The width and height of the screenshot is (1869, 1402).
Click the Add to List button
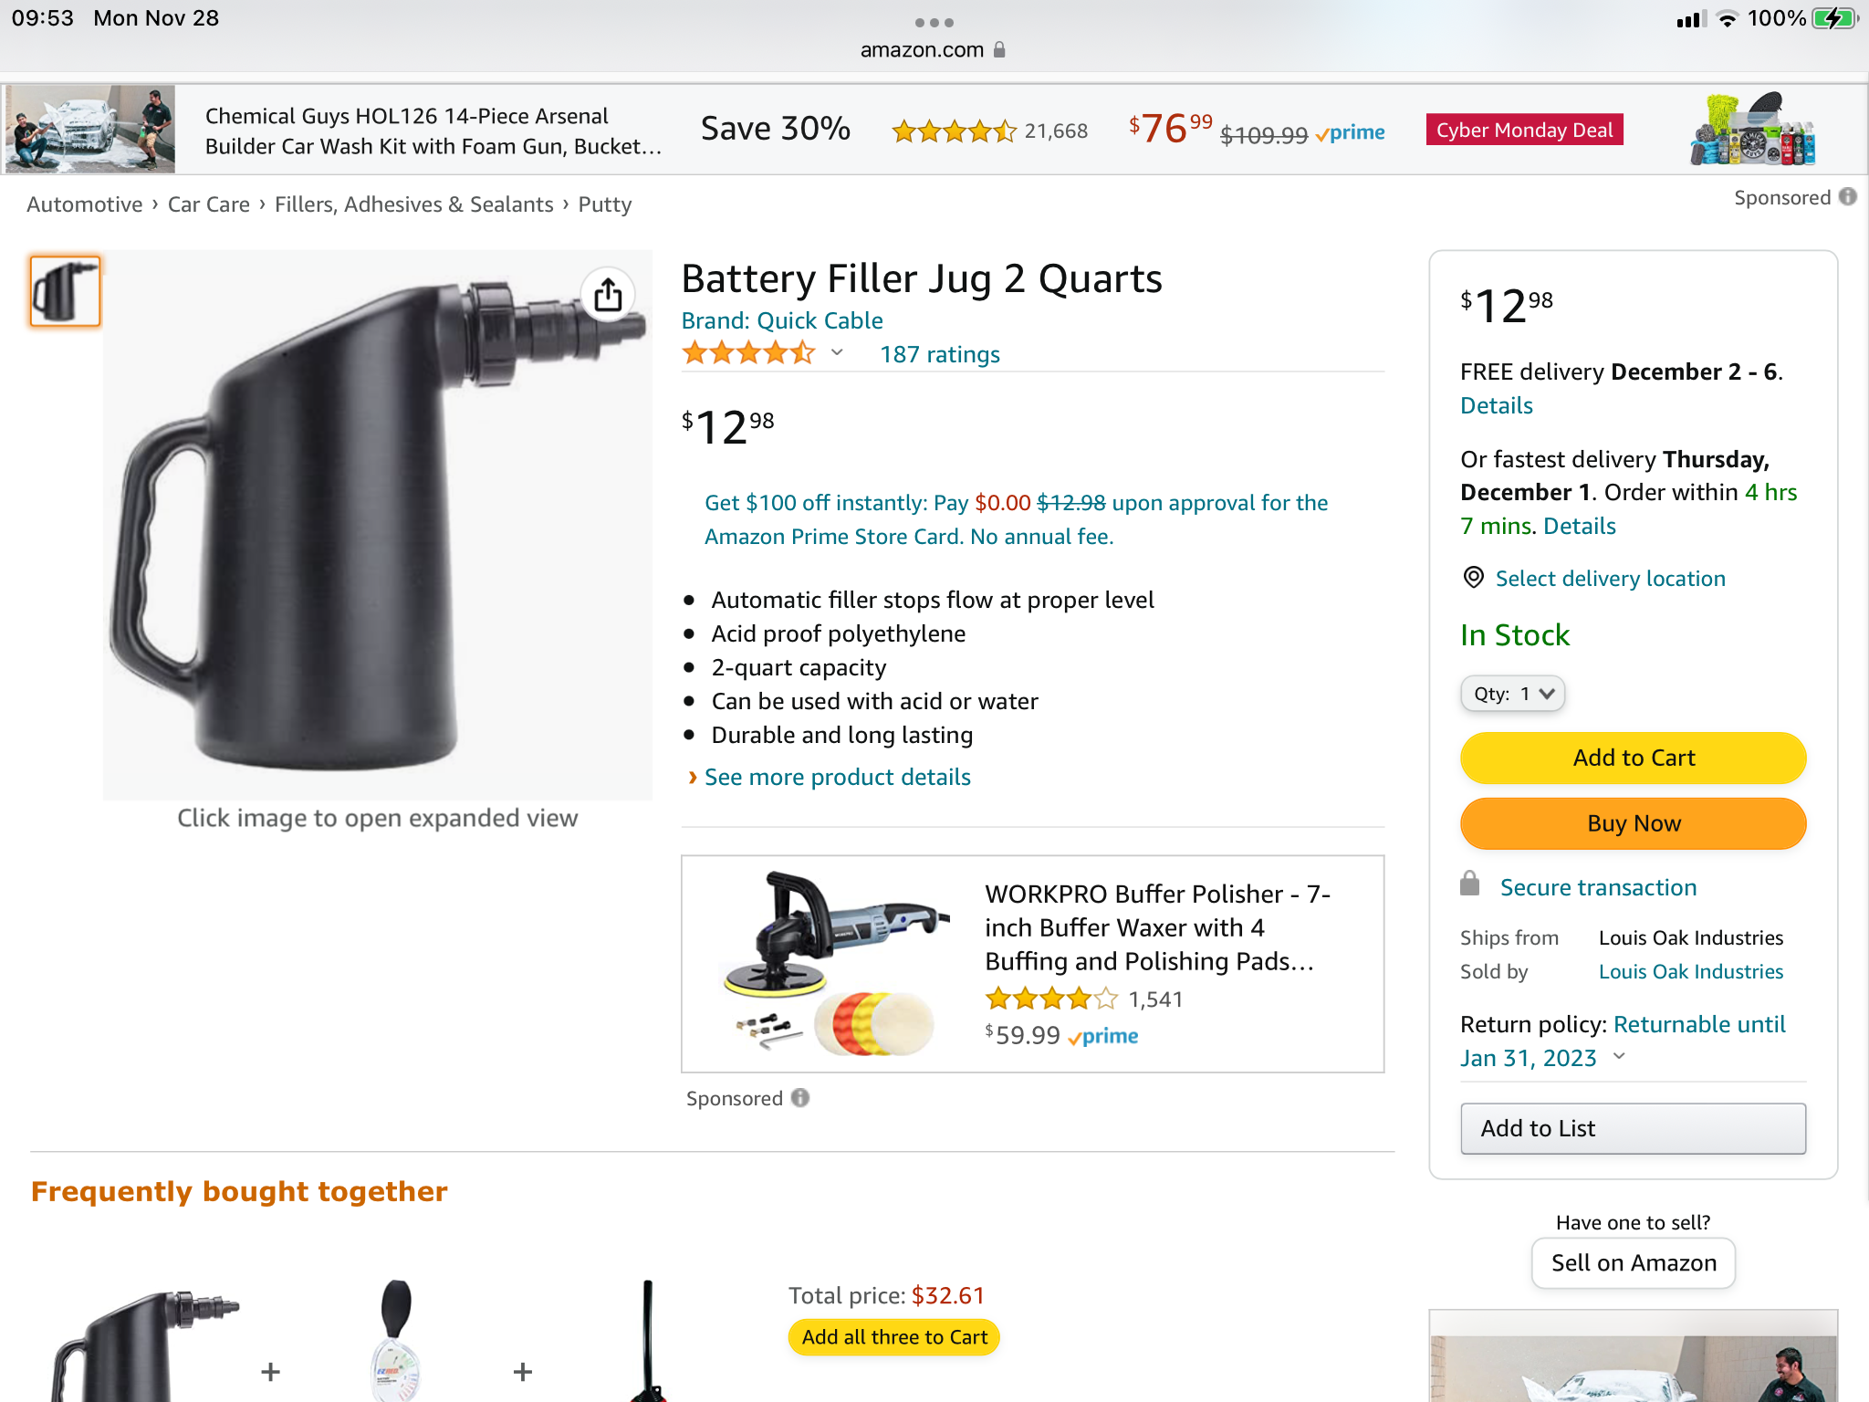[x=1633, y=1128]
